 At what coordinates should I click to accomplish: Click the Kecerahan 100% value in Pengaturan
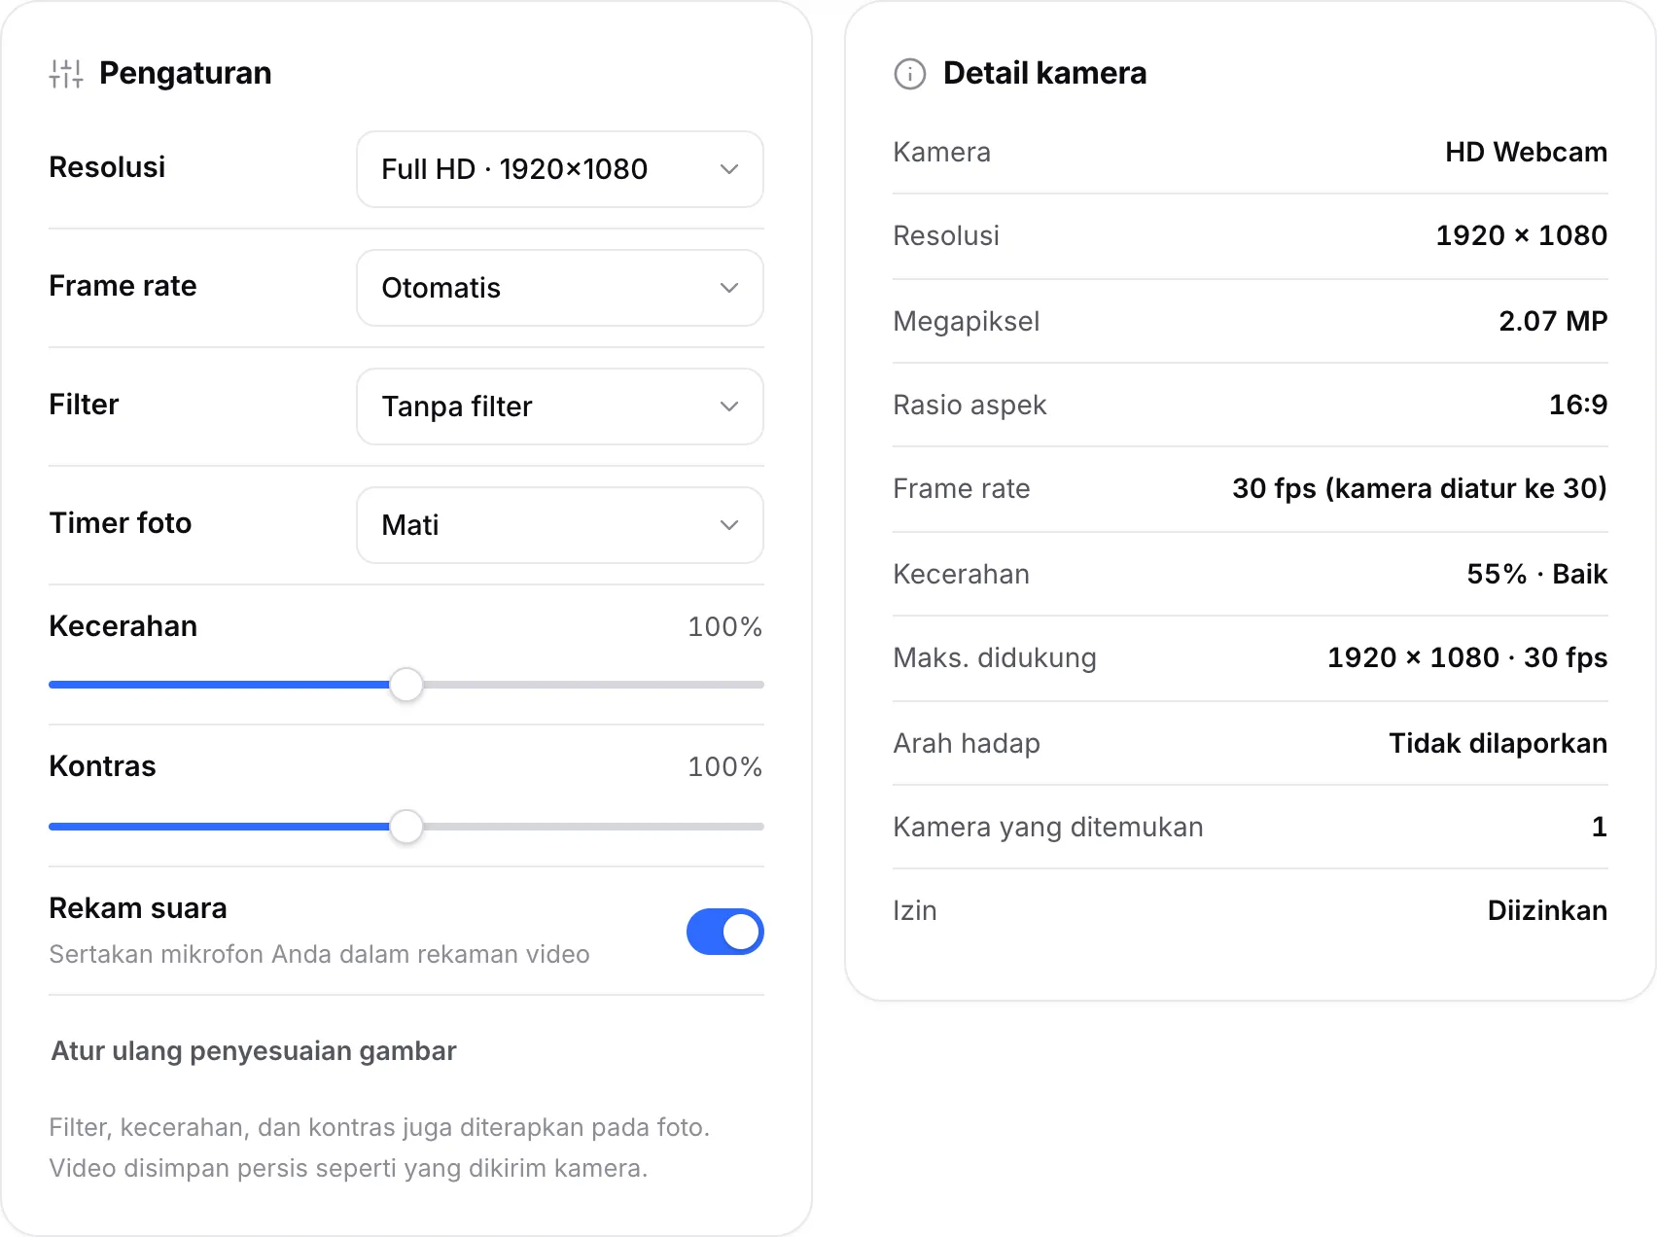(724, 627)
